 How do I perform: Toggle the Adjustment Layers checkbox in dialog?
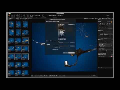(59, 39)
